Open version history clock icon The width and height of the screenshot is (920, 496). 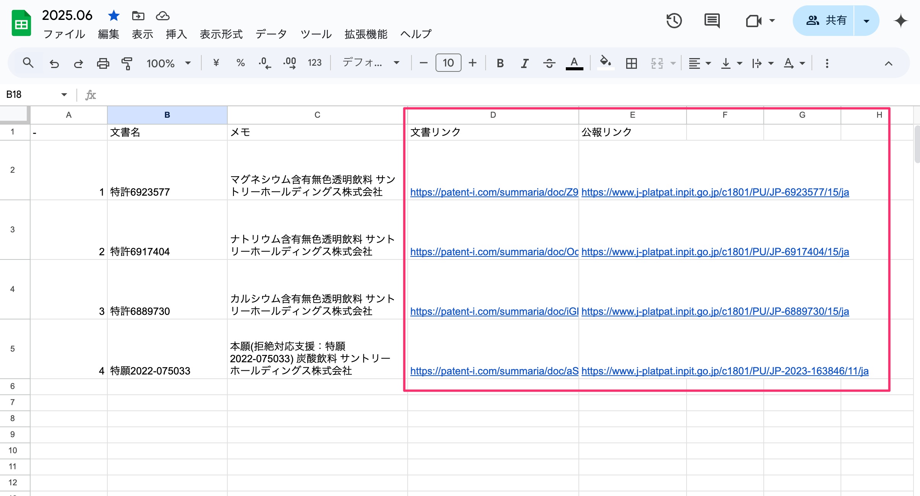tap(674, 21)
